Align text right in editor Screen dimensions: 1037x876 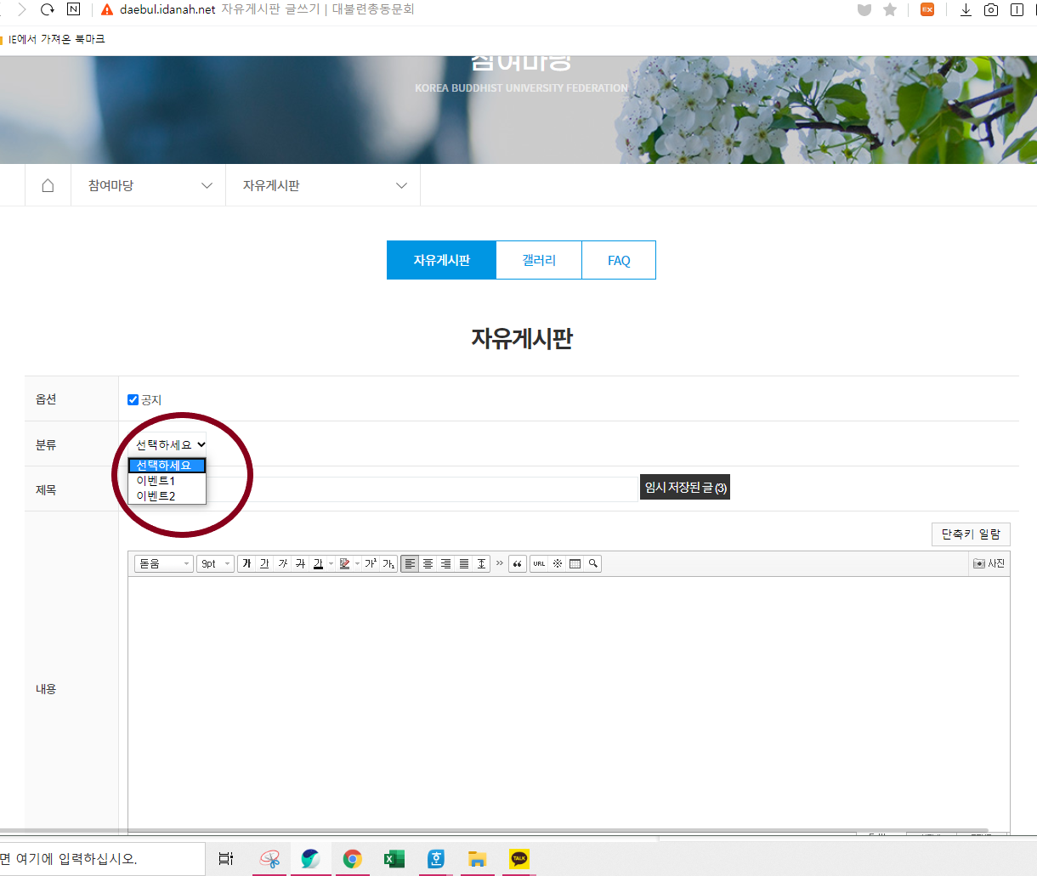point(445,563)
